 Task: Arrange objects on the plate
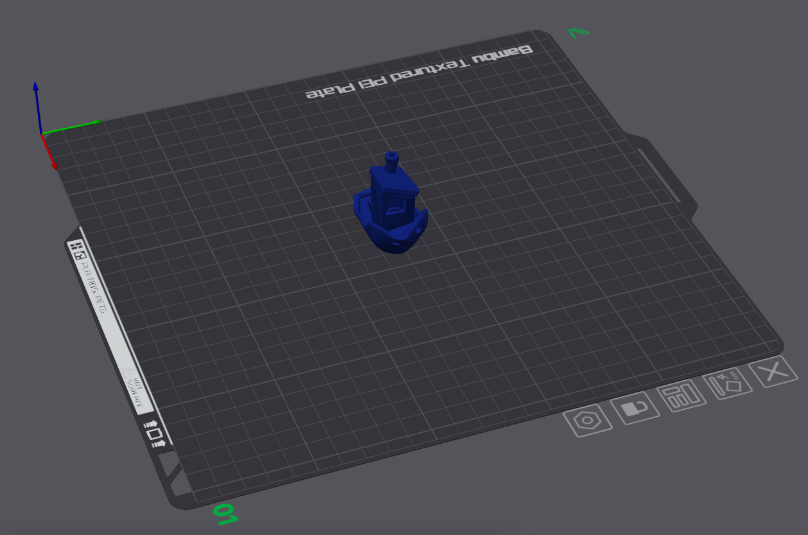pyautogui.click(x=681, y=397)
